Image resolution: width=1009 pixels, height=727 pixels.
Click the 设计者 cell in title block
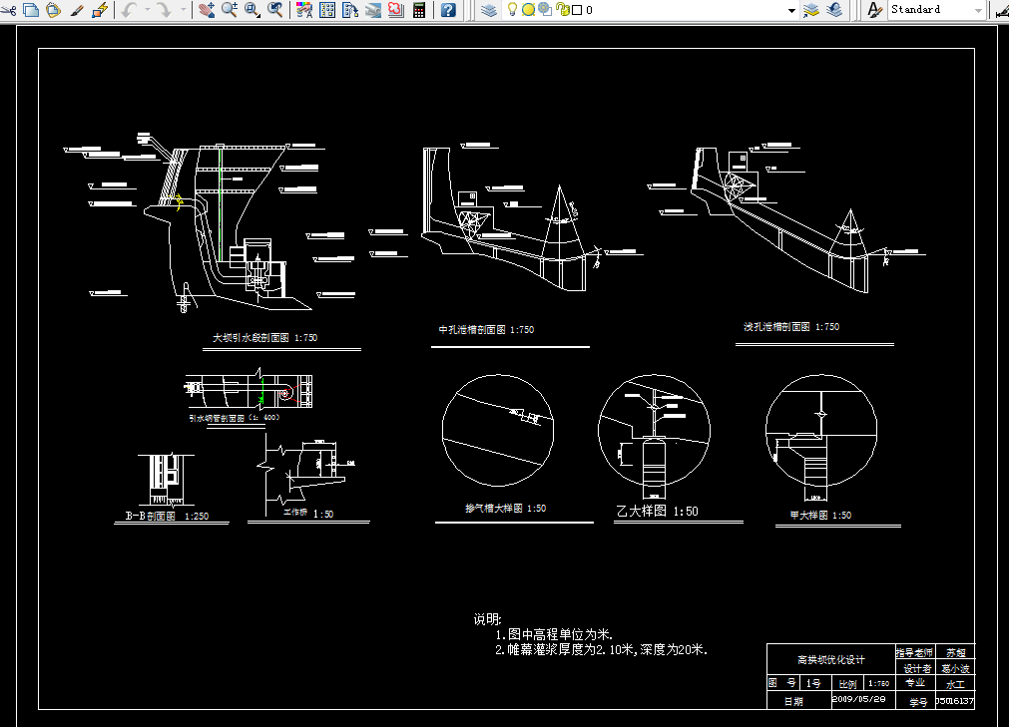917,668
